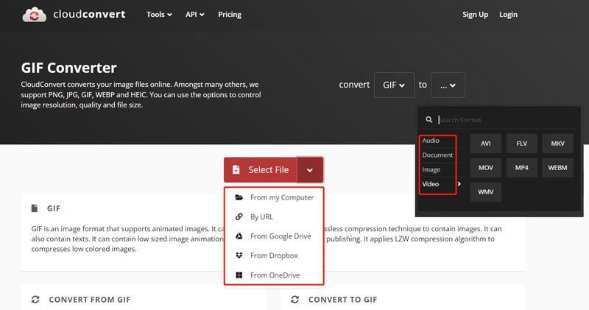Viewport: 589px width, 310px height.
Task: Choose the AVI format button
Action: tap(486, 144)
